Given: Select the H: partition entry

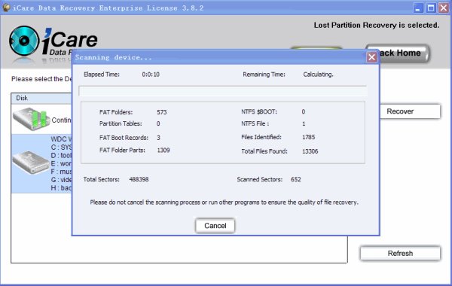Looking at the screenshot, I should [62, 188].
